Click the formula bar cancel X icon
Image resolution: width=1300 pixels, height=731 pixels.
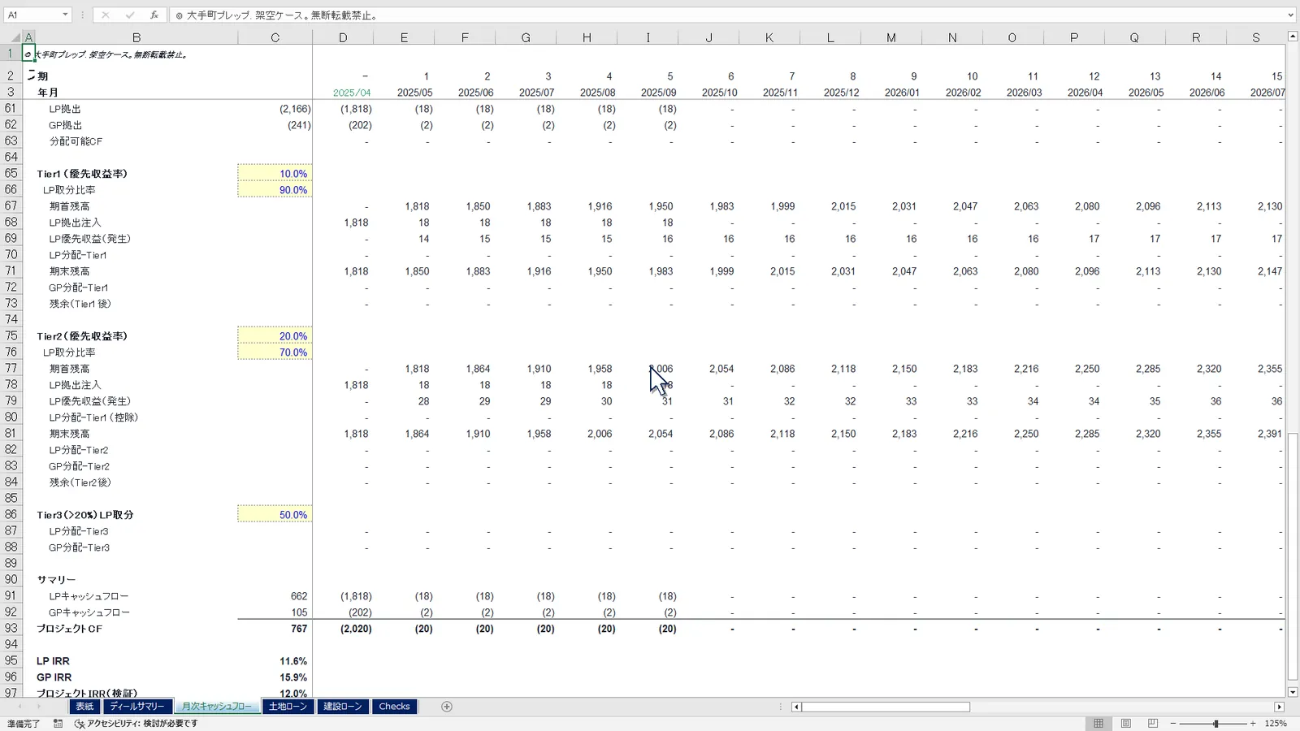tap(105, 15)
